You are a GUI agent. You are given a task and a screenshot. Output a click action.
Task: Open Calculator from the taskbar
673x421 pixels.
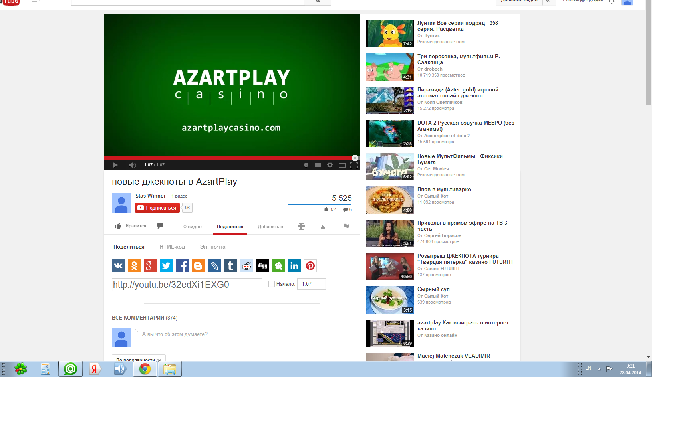pyautogui.click(x=46, y=369)
